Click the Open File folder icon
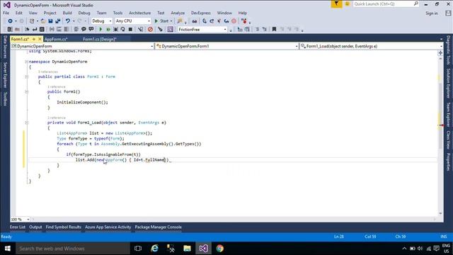This screenshot has width=453, height=255. coord(43,21)
